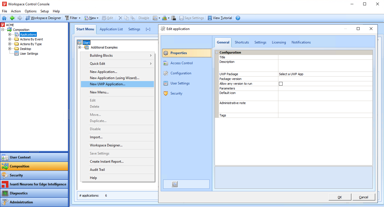Open the Composition section in sidebar
The height and width of the screenshot is (207, 384).
(x=34, y=166)
